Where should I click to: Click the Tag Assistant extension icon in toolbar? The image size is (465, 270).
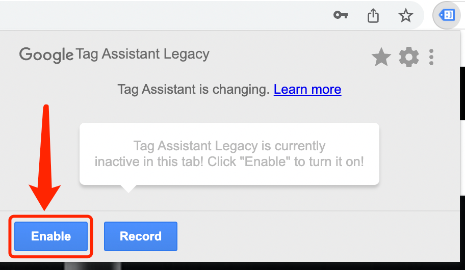point(447,15)
